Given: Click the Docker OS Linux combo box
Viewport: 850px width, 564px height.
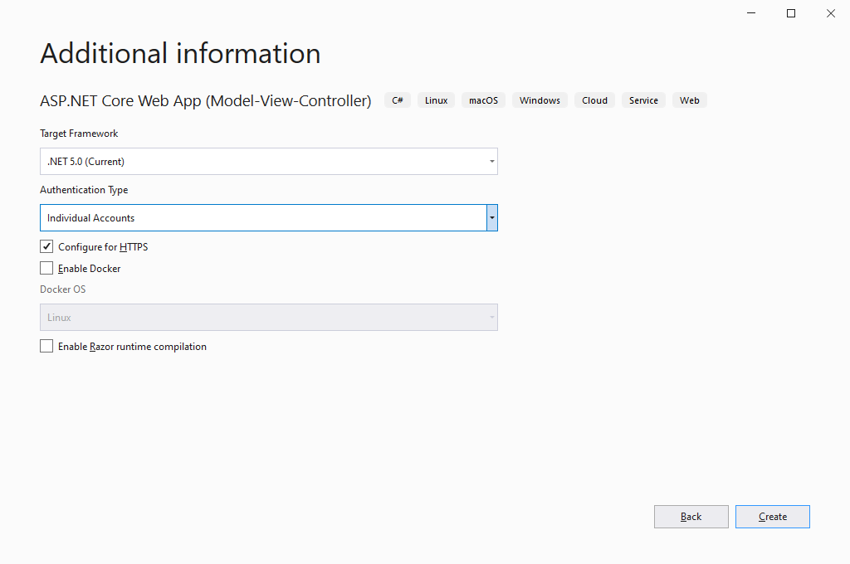Looking at the screenshot, I should tap(269, 318).
